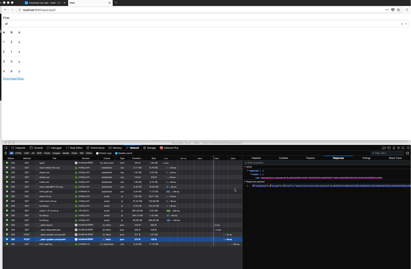The image size is (411, 269).
Task: Enable the Media request filter
Action: [x=66, y=153]
